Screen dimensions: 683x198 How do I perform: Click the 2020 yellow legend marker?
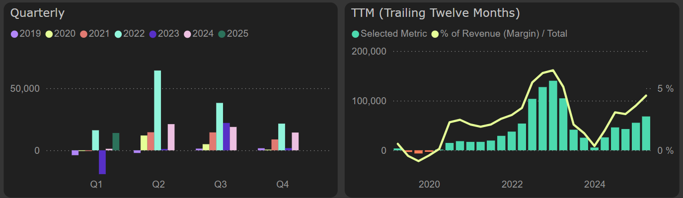(49, 34)
